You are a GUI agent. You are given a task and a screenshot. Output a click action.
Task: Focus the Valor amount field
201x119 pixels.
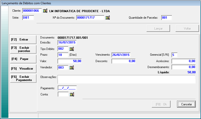coord(69,61)
